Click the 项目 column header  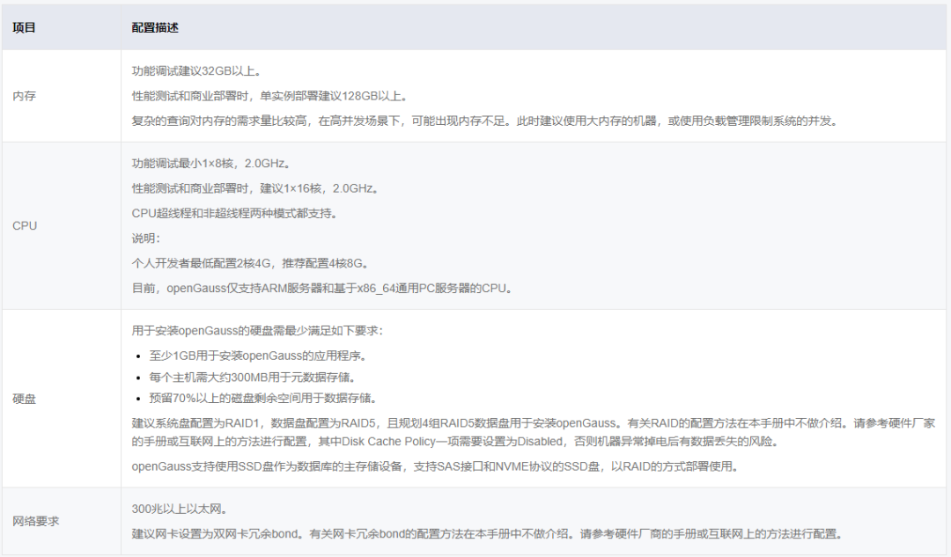pos(25,28)
